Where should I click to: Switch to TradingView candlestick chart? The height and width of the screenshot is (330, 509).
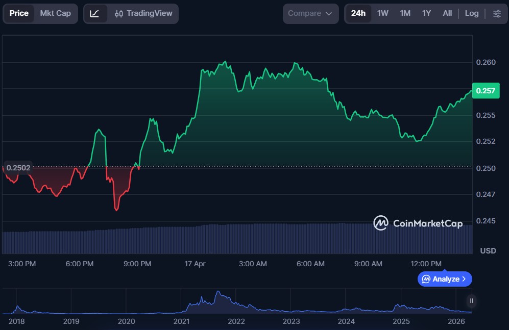(143, 13)
